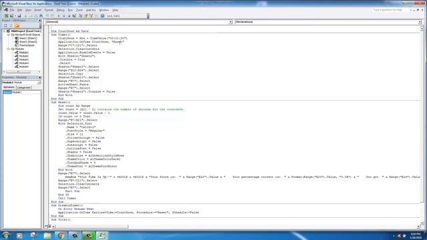The width and height of the screenshot is (427, 240).
Task: Click the Run Sub play icon
Action: [x=59, y=16]
